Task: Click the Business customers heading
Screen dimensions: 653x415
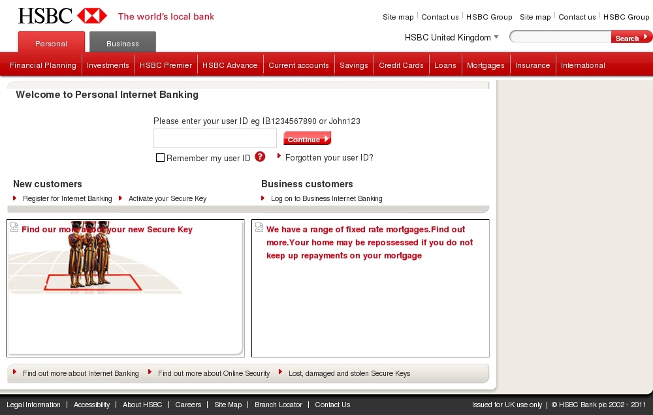Action: pos(307,184)
